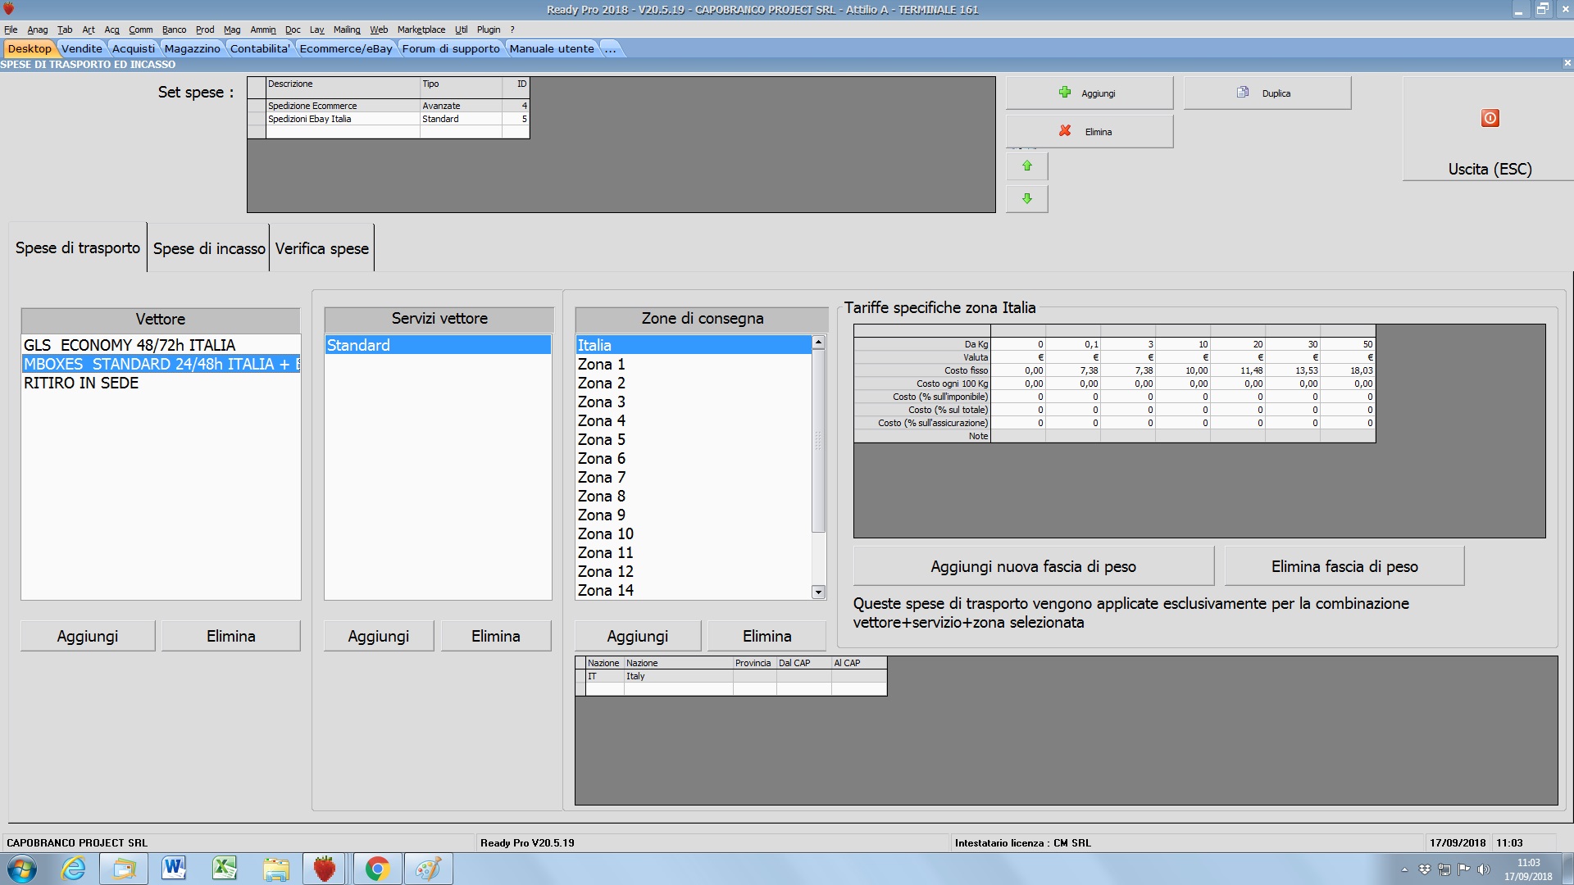Click Aggiungi nuova fascia di peso
1574x885 pixels.
(x=1033, y=566)
